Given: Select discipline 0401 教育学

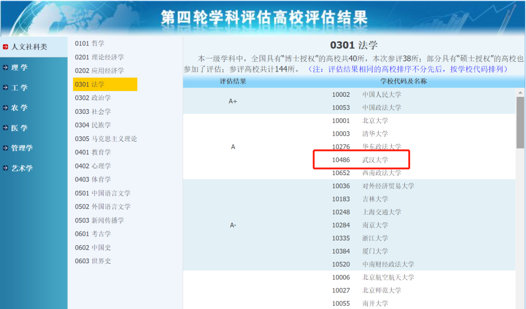Looking at the screenshot, I should coord(93,152).
